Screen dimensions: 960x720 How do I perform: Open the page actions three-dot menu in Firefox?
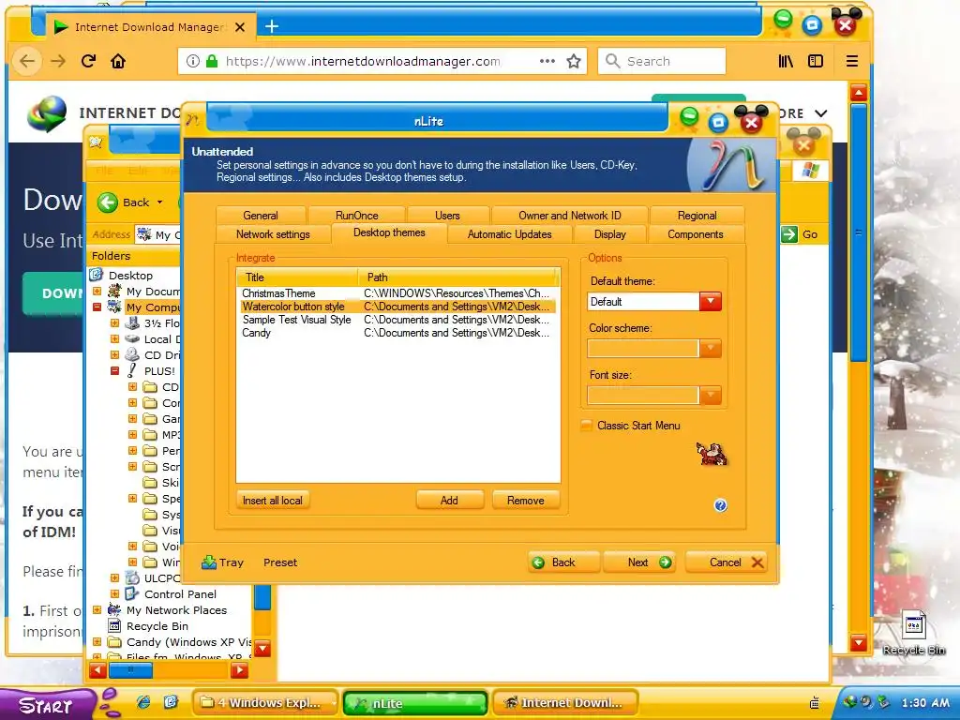coord(547,61)
